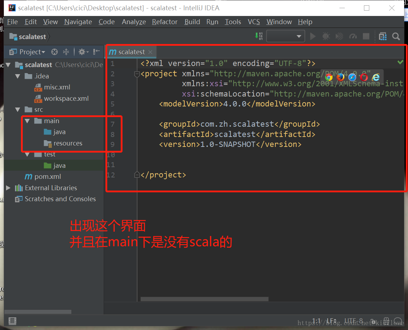Open the Analyze menu
The height and width of the screenshot is (330, 408).
[x=134, y=22]
